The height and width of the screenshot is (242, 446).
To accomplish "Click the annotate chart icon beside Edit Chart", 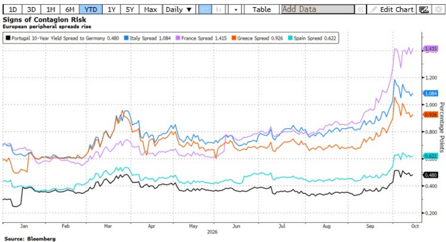I will pyautogui.click(x=424, y=9).
